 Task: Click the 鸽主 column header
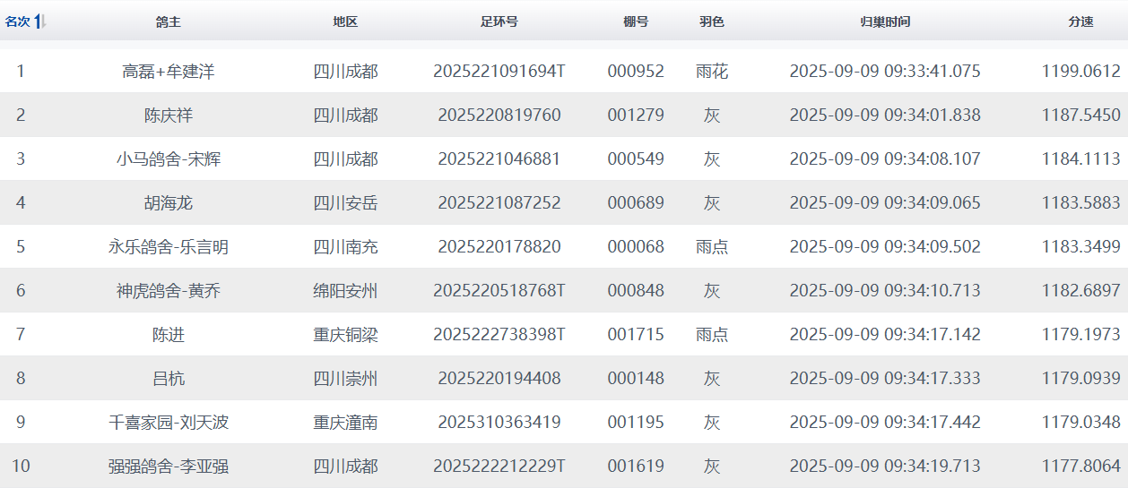click(x=168, y=22)
